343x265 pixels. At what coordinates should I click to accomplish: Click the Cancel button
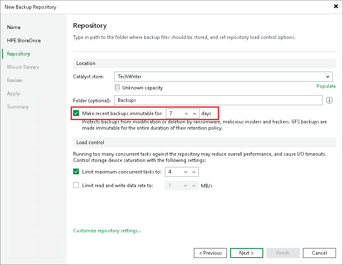(x=319, y=253)
